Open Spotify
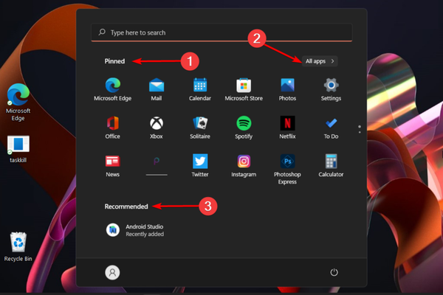443x295 pixels. (244, 128)
